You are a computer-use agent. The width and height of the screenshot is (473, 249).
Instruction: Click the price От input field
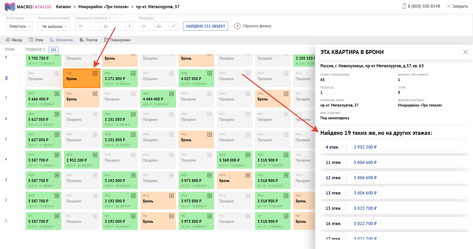pyautogui.click(x=88, y=26)
